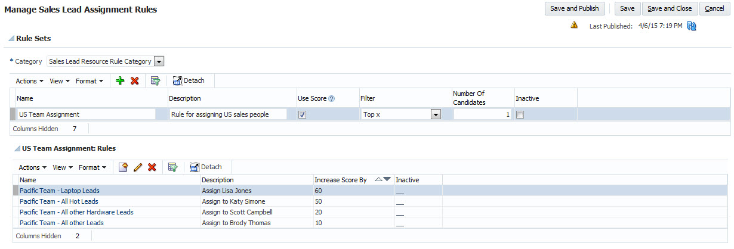Click the Use Score help question mark icon

click(x=331, y=98)
